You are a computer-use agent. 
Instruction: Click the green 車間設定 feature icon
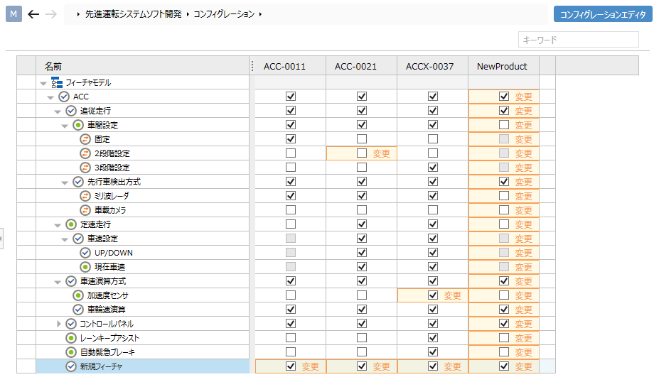coord(78,125)
